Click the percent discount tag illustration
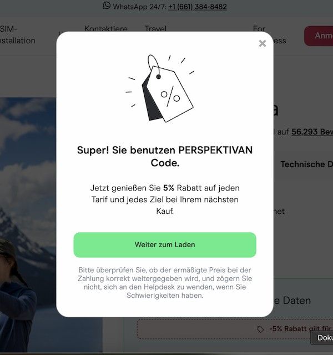The height and width of the screenshot is (355, 333). point(160,88)
